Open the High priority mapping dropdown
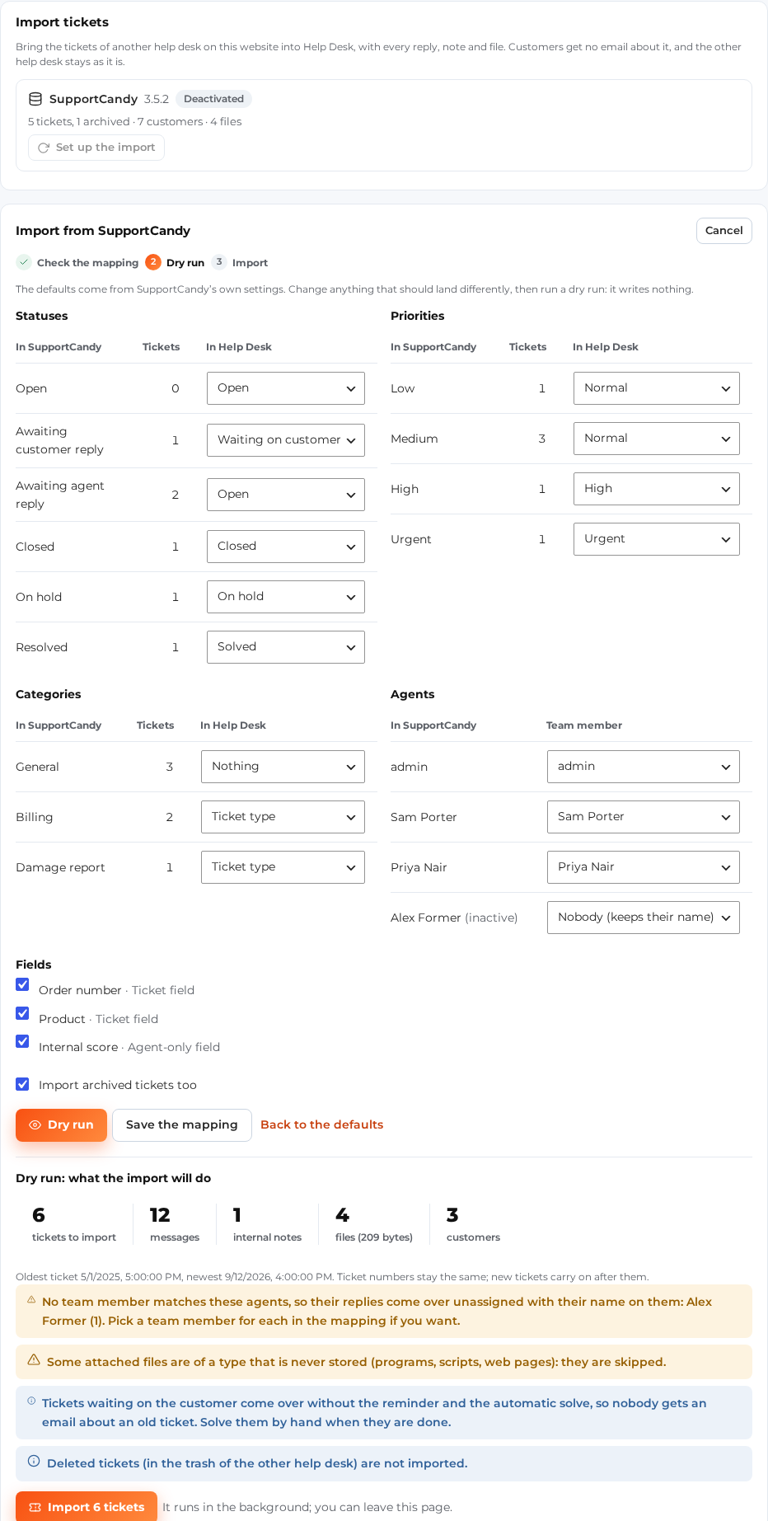Viewport: 768px width, 1521px height. (656, 489)
